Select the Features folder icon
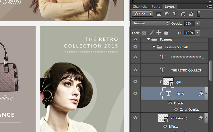The height and width of the screenshot is (132, 213). [x=154, y=39]
